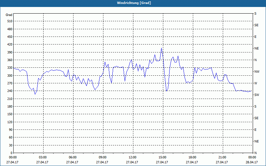The height and width of the screenshot is (166, 266).
Task: Select the 510 y-axis value
Action: pyautogui.click(x=10, y=21)
